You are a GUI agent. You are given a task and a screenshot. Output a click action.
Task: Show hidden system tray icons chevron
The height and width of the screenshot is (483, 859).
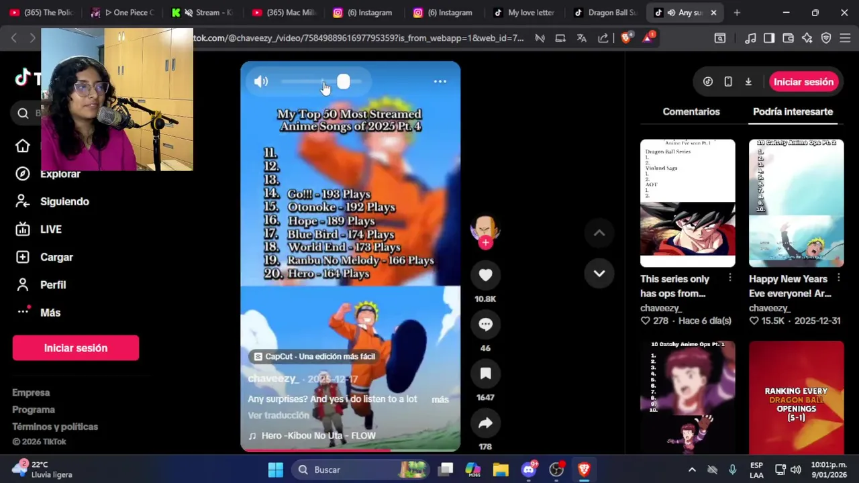point(692,470)
